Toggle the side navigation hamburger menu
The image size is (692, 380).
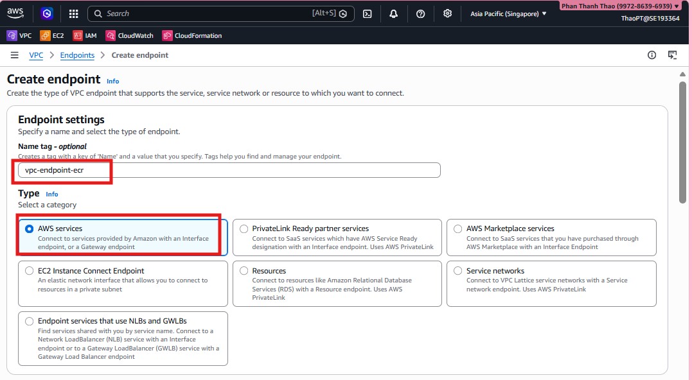(15, 55)
